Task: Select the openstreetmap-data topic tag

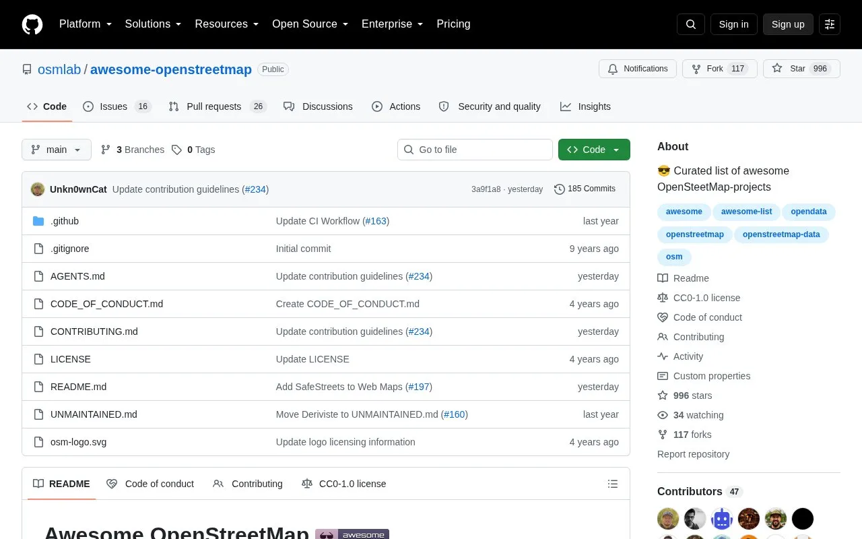Action: point(781,234)
